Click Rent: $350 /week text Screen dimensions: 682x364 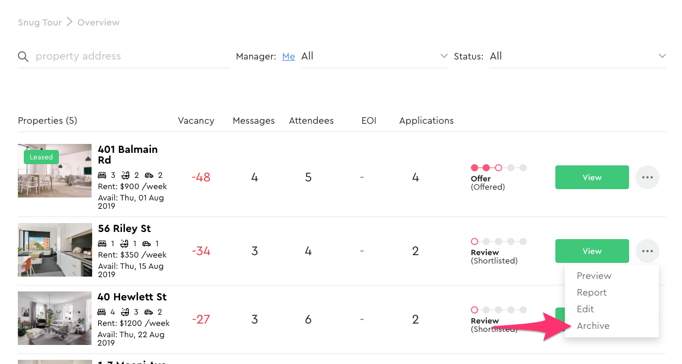[132, 255]
